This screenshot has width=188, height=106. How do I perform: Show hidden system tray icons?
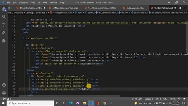(154, 103)
